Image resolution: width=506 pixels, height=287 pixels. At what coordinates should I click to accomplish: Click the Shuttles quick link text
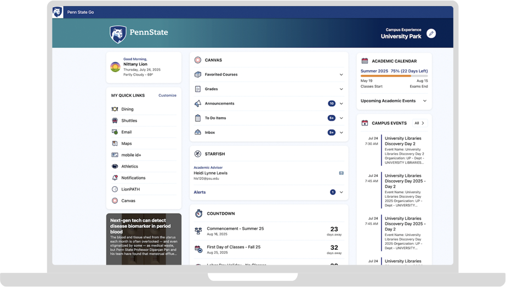click(129, 120)
